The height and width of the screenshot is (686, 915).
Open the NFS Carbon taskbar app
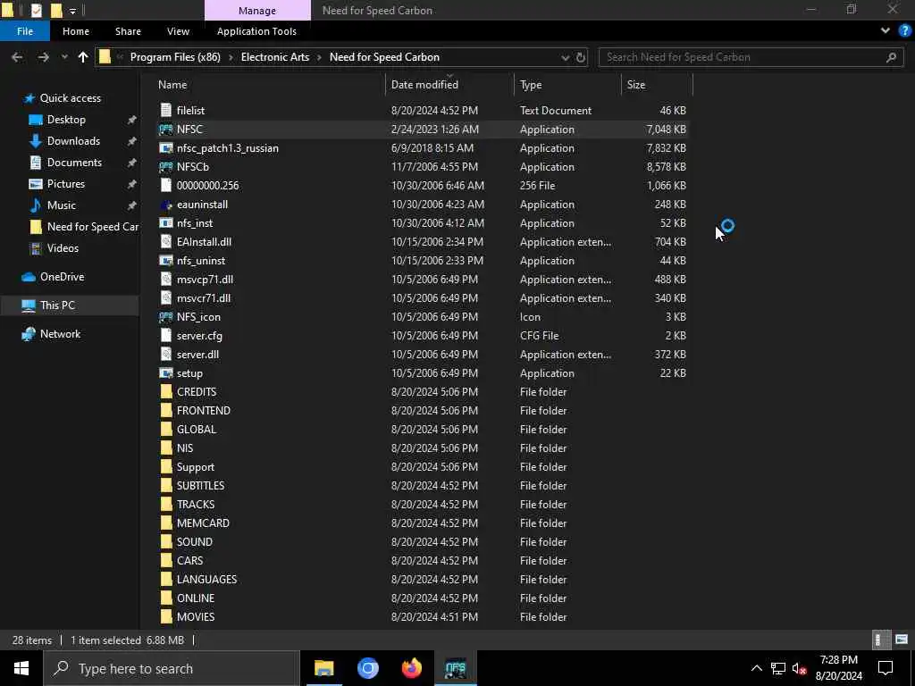pyautogui.click(x=455, y=668)
